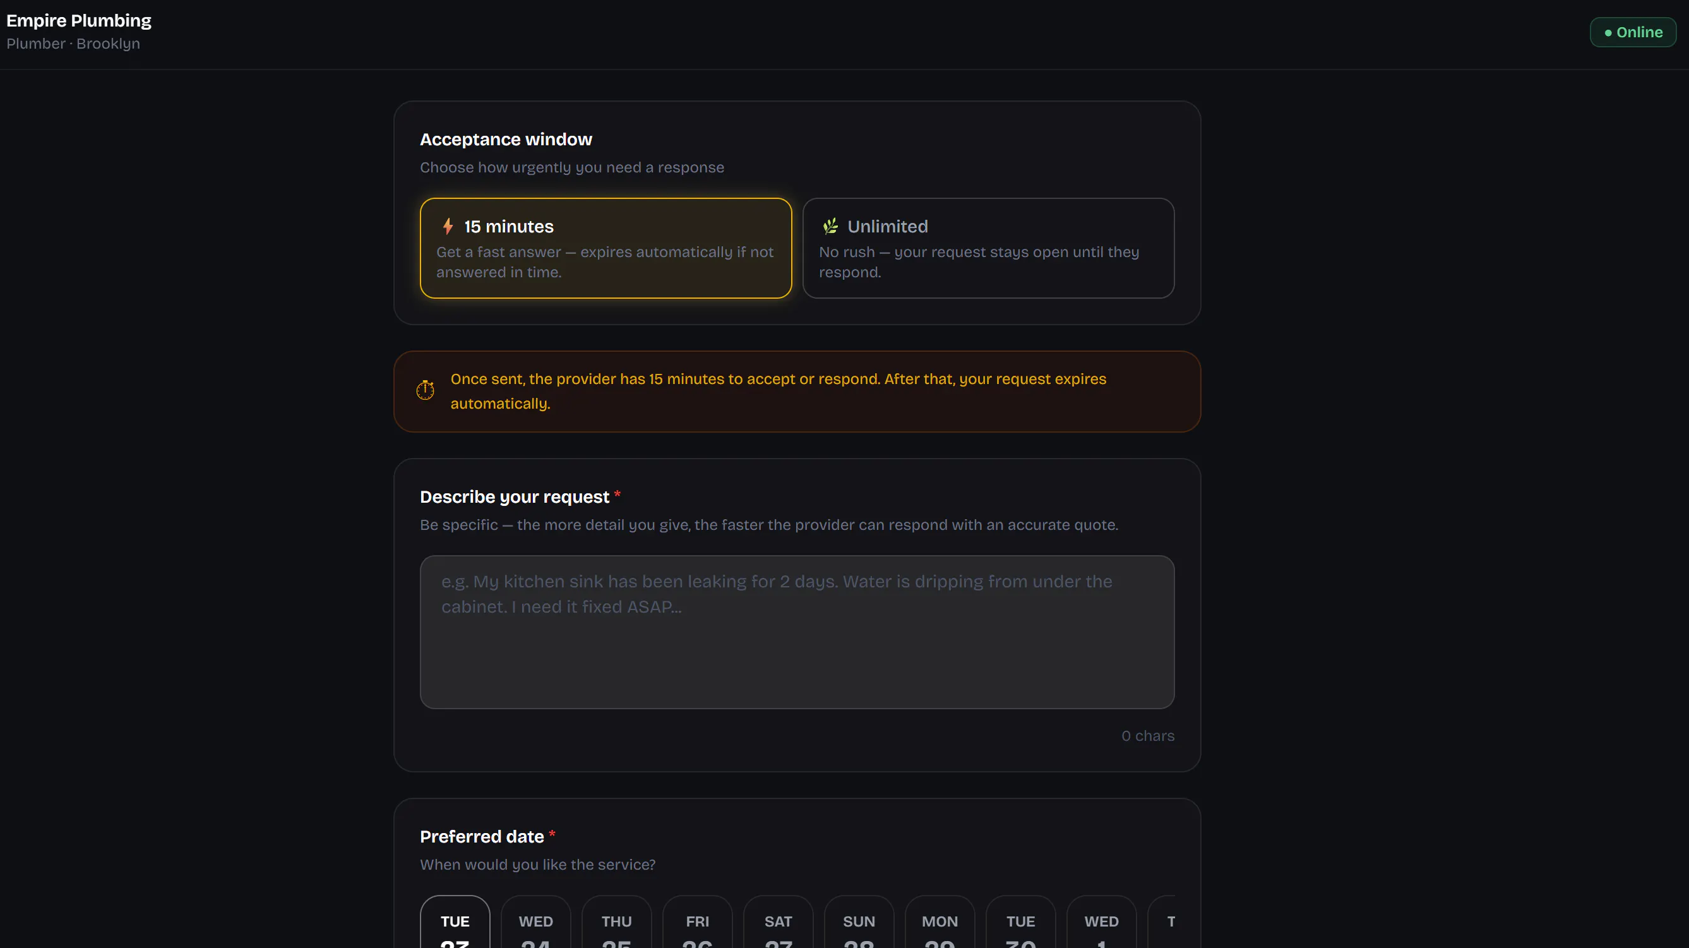The width and height of the screenshot is (1689, 948).
Task: Click the Online status badge
Action: pos(1633,32)
